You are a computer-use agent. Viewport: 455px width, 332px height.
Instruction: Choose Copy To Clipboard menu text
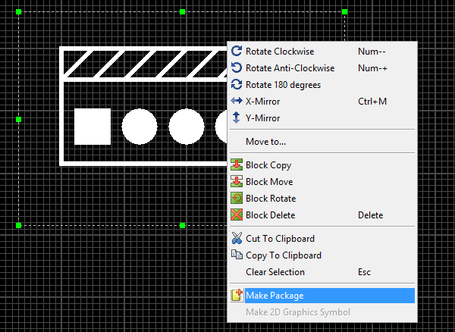[x=284, y=255]
